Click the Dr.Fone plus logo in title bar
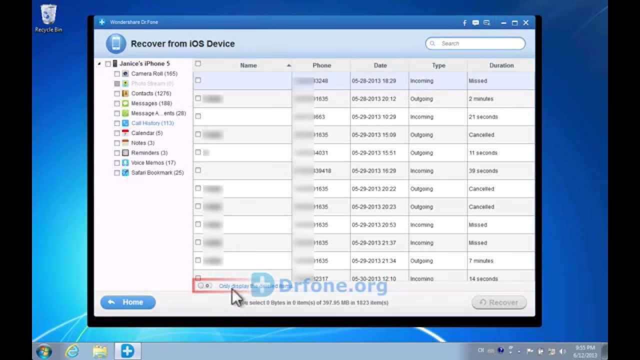 [102, 22]
